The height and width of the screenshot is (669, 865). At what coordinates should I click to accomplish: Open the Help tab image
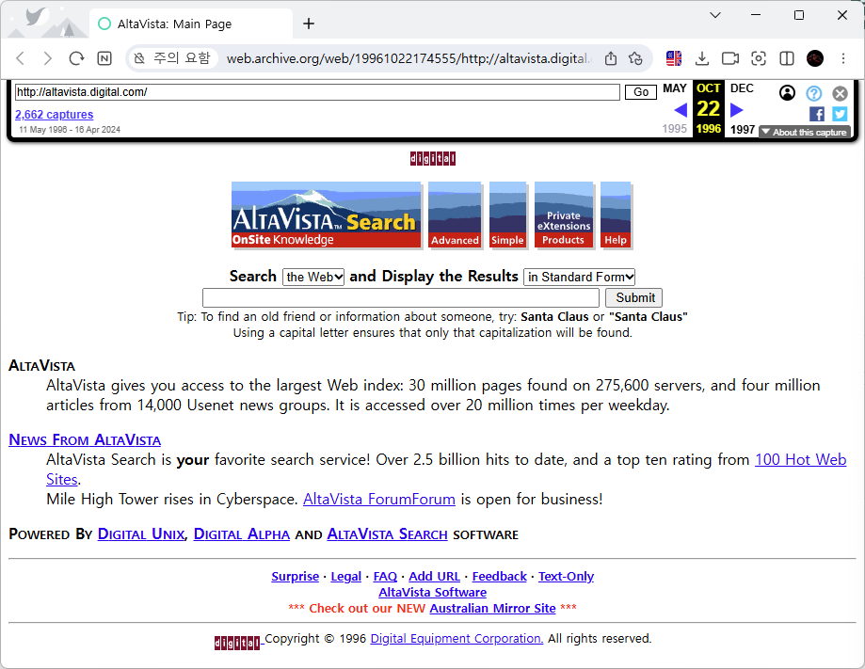pyautogui.click(x=616, y=215)
